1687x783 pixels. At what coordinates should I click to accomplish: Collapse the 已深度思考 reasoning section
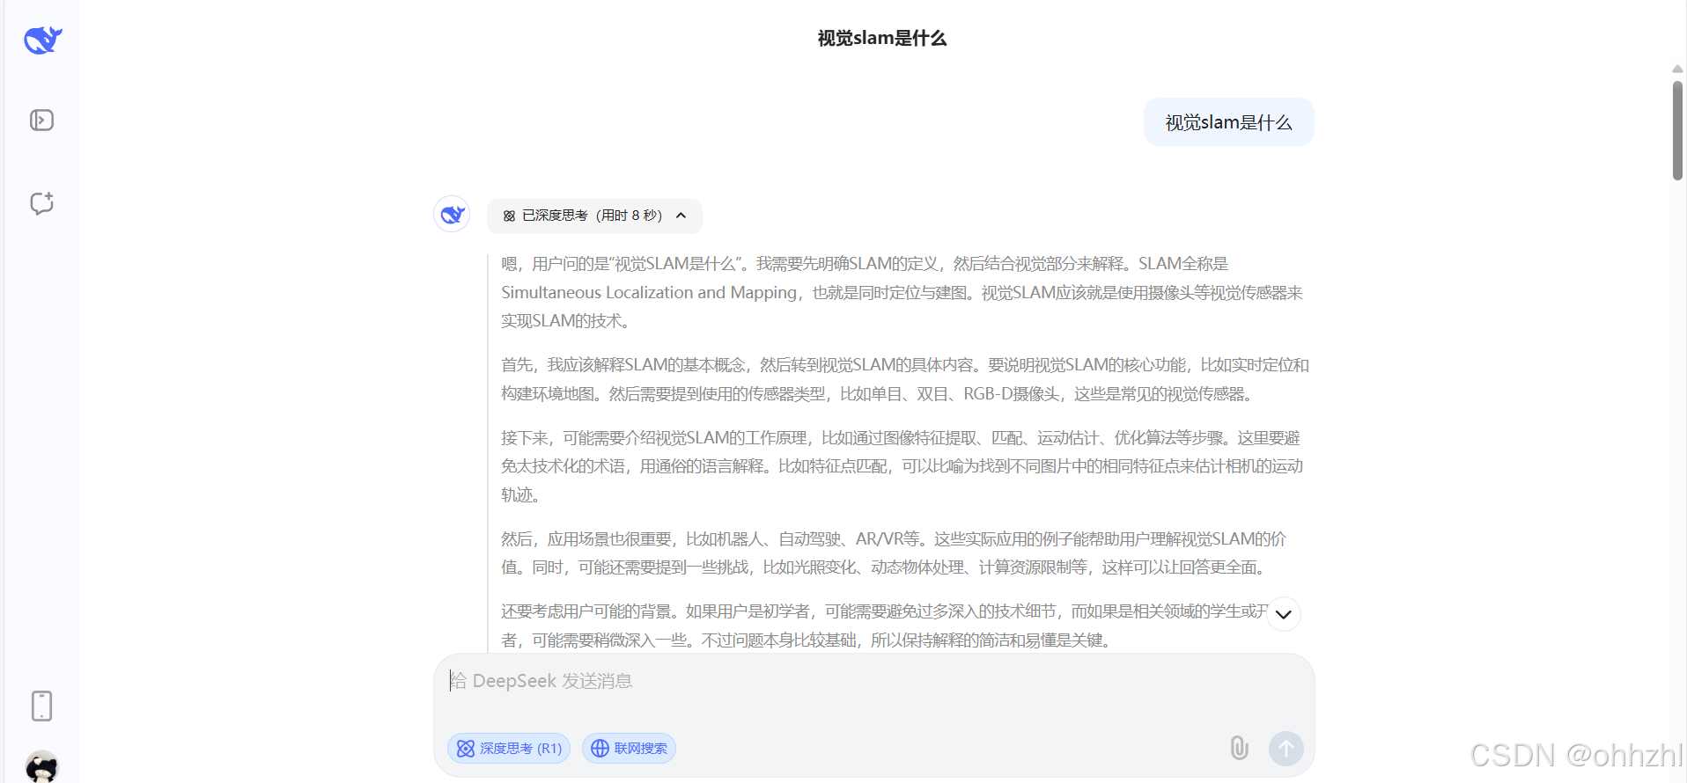pos(594,216)
